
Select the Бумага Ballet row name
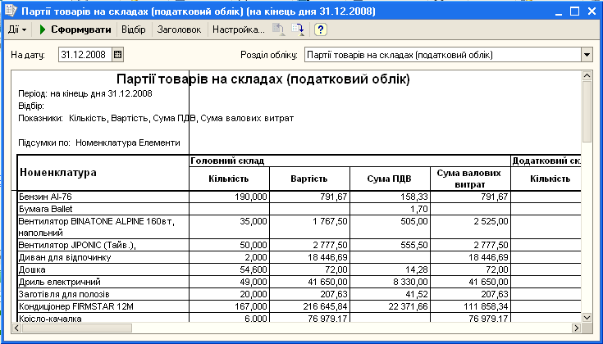(103, 209)
